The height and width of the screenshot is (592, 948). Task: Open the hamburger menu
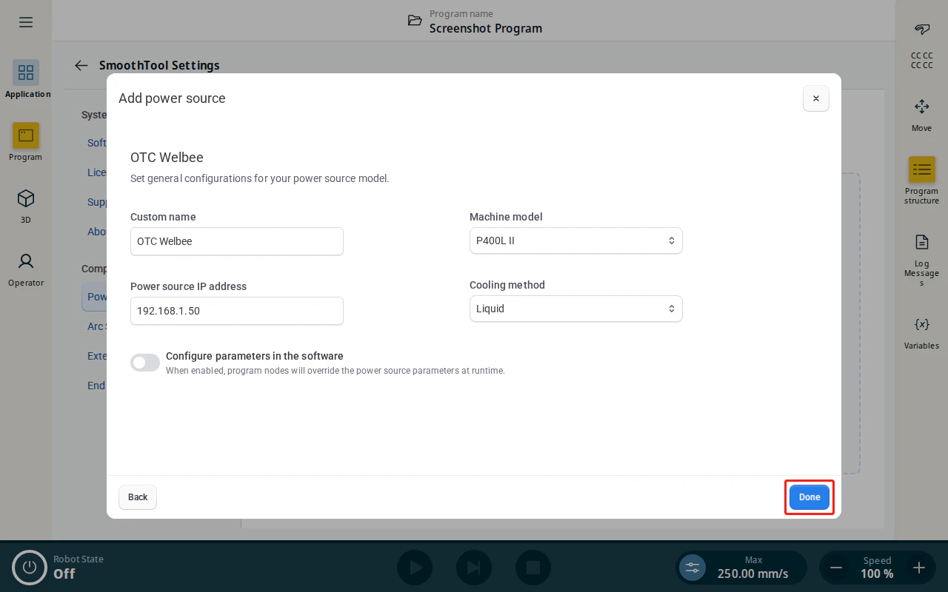pyautogui.click(x=26, y=22)
